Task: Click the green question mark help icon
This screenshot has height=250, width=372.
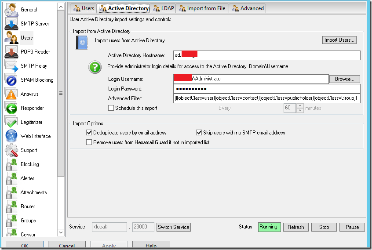Action: click(95, 67)
